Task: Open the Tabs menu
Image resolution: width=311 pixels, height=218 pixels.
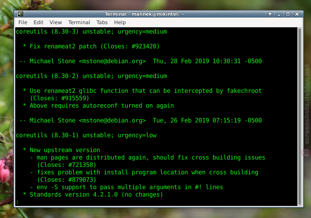Action: (x=102, y=22)
